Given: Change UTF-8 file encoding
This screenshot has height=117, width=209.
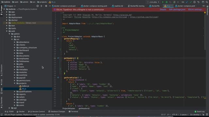Looking at the screenshot, I should click(x=175, y=114).
